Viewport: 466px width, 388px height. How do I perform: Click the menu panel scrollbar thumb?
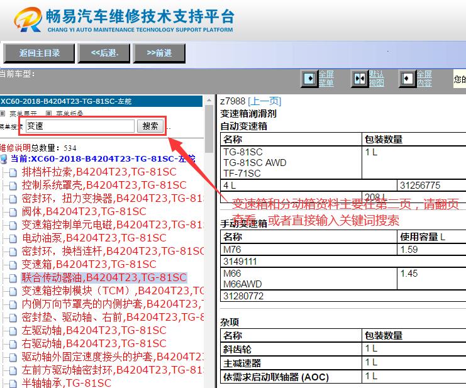click(x=209, y=129)
